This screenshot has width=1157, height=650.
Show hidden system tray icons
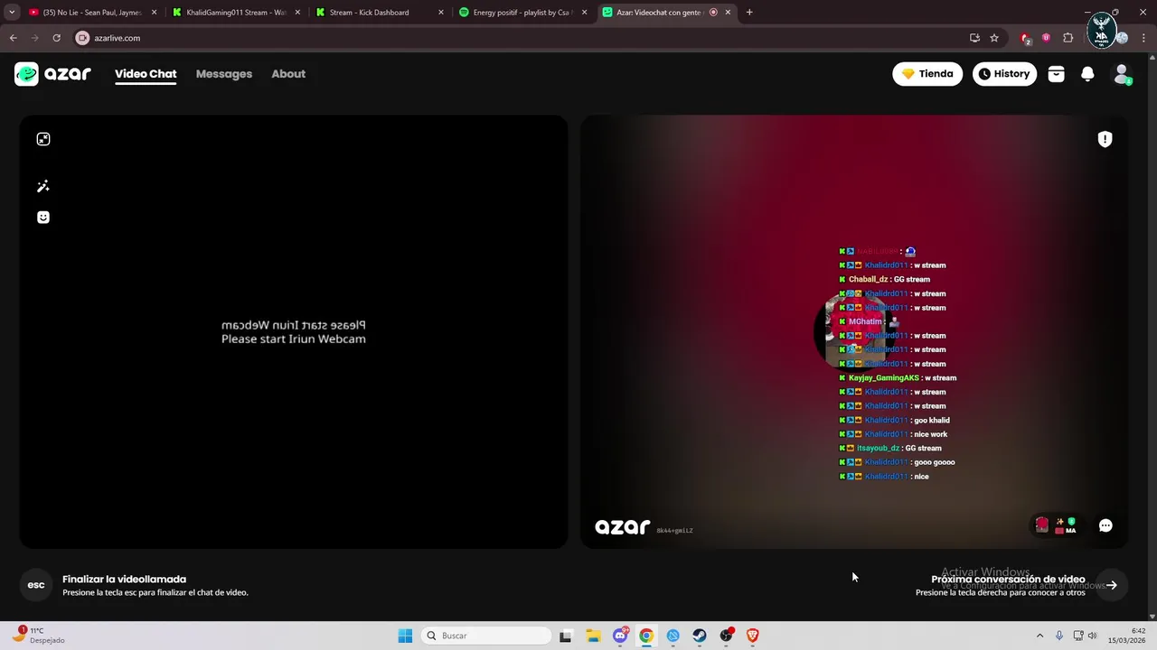pos(1039,636)
